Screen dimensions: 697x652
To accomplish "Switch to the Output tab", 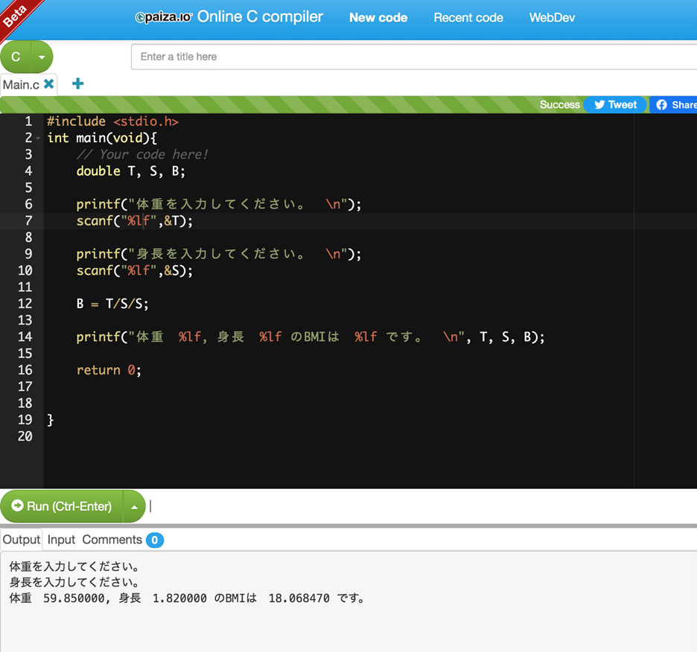I will tap(22, 540).
